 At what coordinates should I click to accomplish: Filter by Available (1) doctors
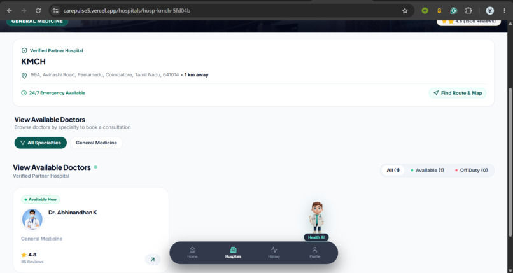pos(427,171)
